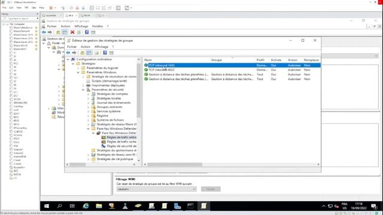Open the clock and date in system tray
383x215 pixels.
(359, 206)
